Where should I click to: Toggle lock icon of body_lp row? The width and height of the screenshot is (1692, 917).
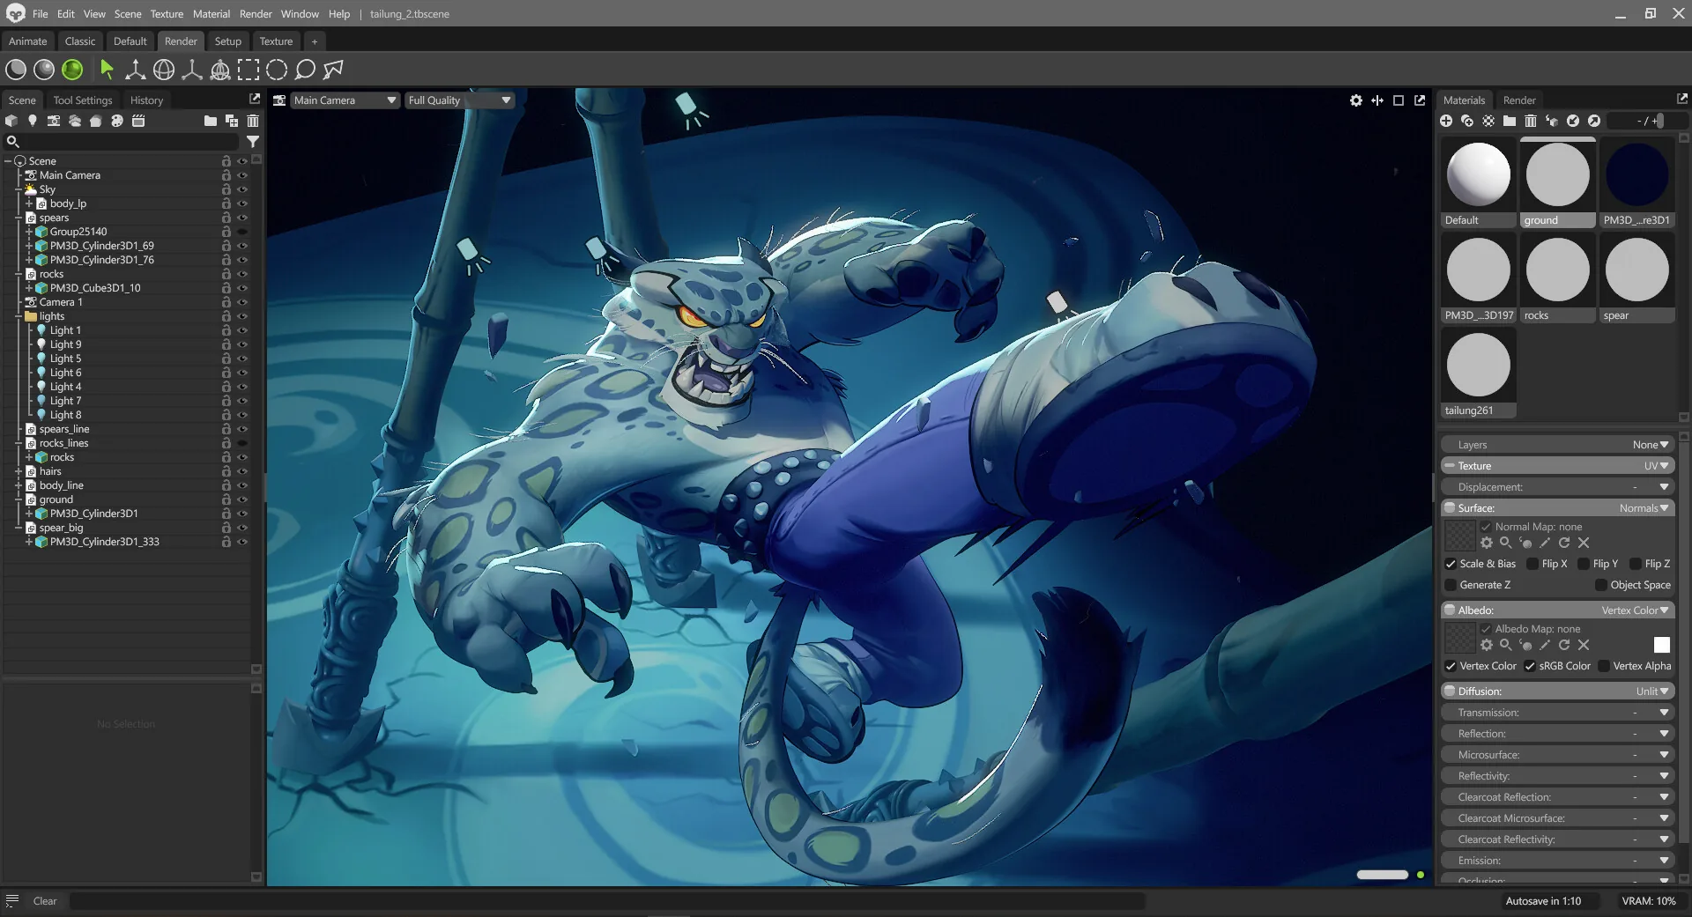[x=226, y=203]
